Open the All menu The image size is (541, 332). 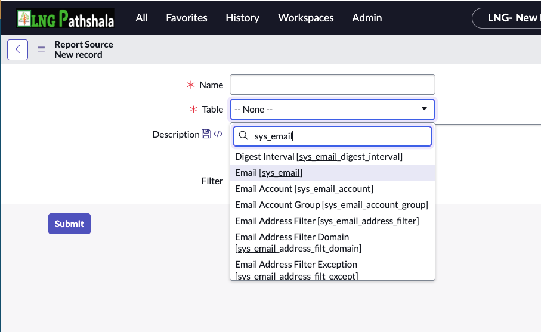[141, 18]
